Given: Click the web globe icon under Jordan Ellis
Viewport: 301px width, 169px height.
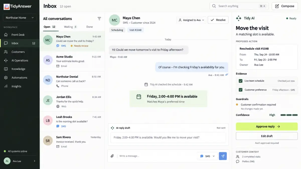Looking at the screenshot, I should (x=58, y=106).
